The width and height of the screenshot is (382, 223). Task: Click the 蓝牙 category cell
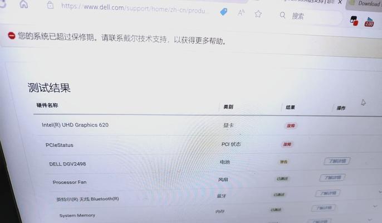(222, 196)
